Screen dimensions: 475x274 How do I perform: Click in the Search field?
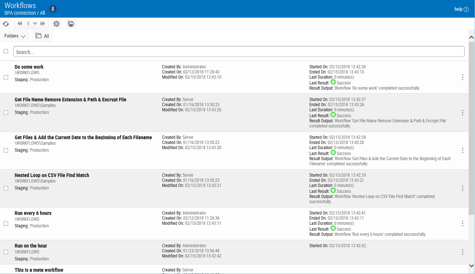[239, 52]
